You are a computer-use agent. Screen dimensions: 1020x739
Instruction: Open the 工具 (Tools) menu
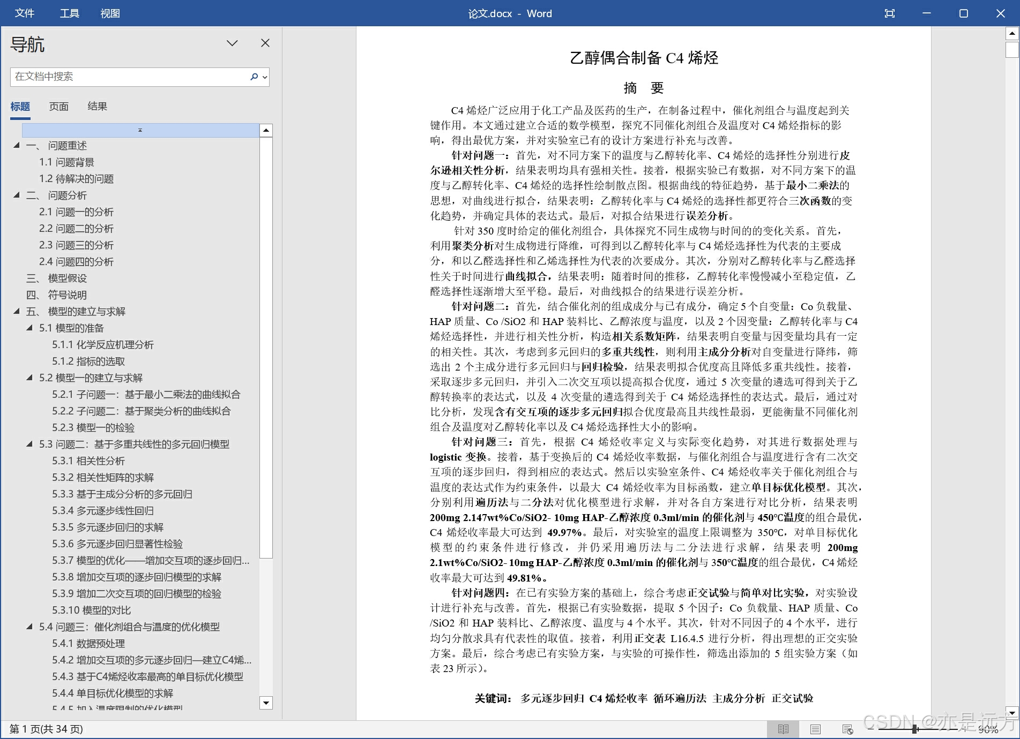pyautogui.click(x=69, y=13)
